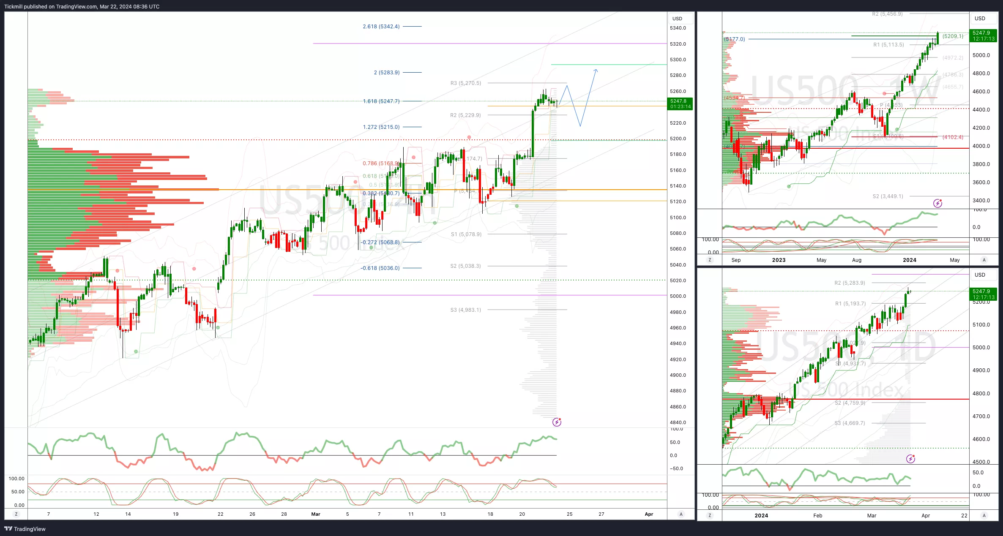This screenshot has width=1003, height=536.
Task: Click the lightning icon on weekly chart
Action: [937, 204]
